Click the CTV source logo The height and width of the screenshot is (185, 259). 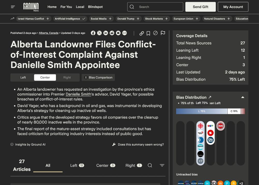210,126
